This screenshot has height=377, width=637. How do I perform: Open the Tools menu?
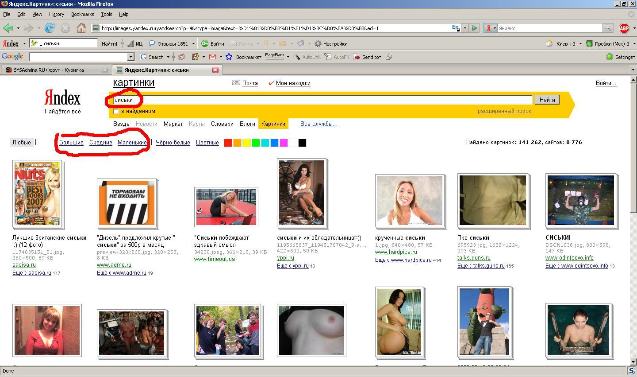[x=107, y=14]
